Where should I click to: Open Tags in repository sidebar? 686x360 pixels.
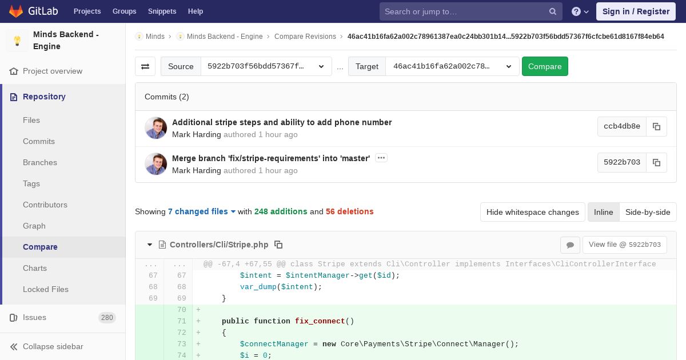tap(31, 183)
